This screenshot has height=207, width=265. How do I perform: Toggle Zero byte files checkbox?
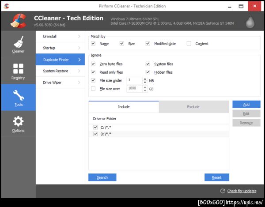coord(93,64)
